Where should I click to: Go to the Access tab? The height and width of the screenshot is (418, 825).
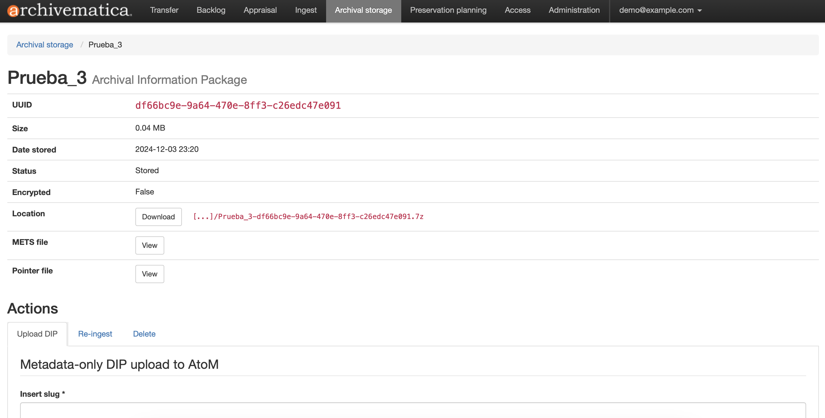click(x=517, y=10)
